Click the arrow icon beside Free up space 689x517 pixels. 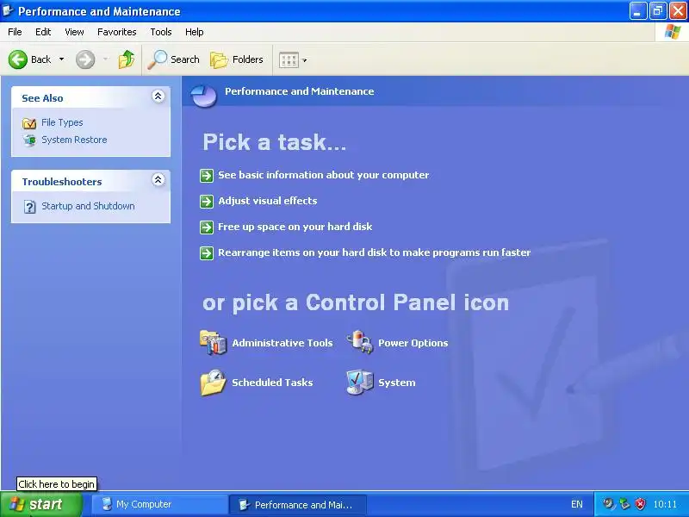pos(207,227)
